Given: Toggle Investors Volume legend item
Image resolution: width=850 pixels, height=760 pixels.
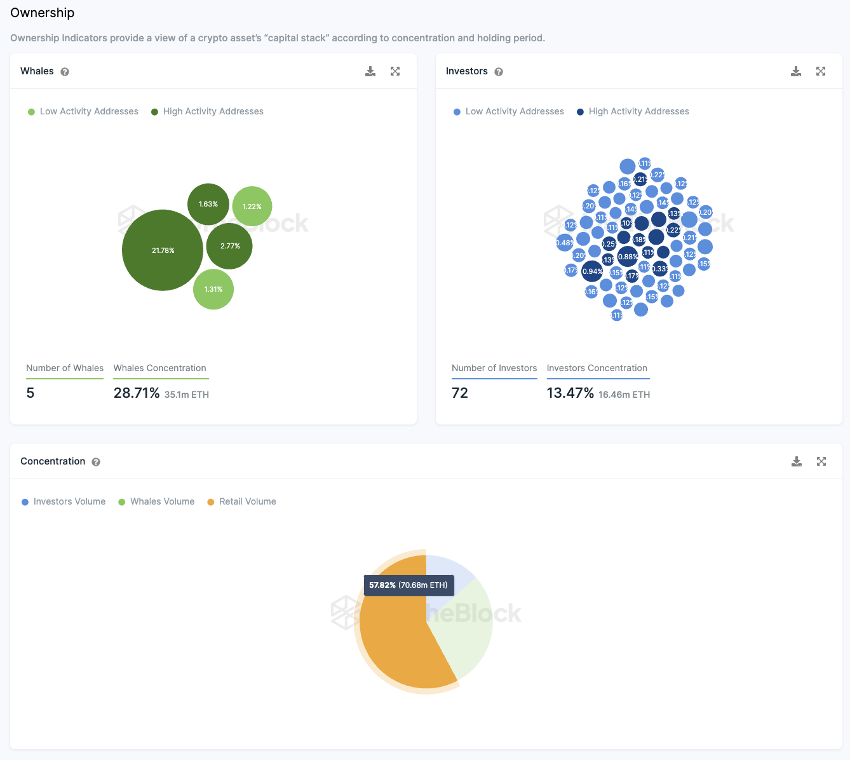Looking at the screenshot, I should point(64,501).
